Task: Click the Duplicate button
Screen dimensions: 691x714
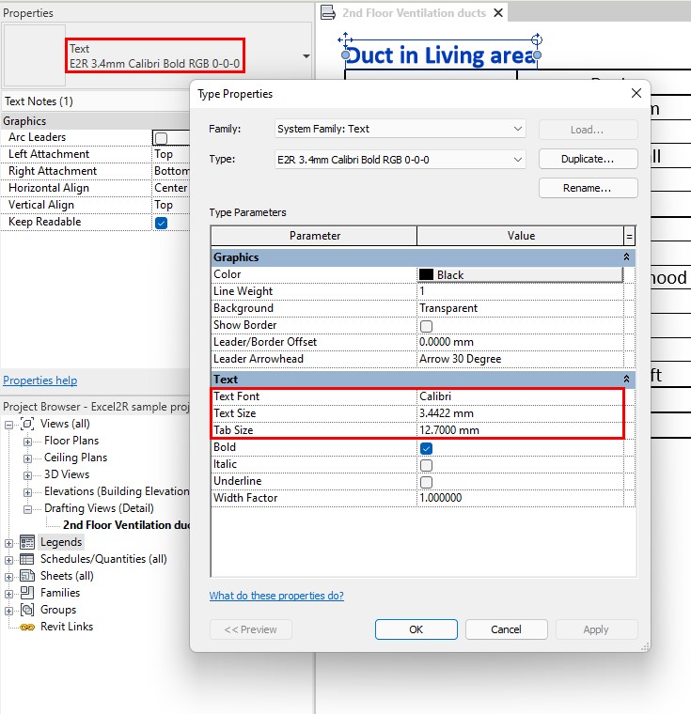Action: pos(588,159)
